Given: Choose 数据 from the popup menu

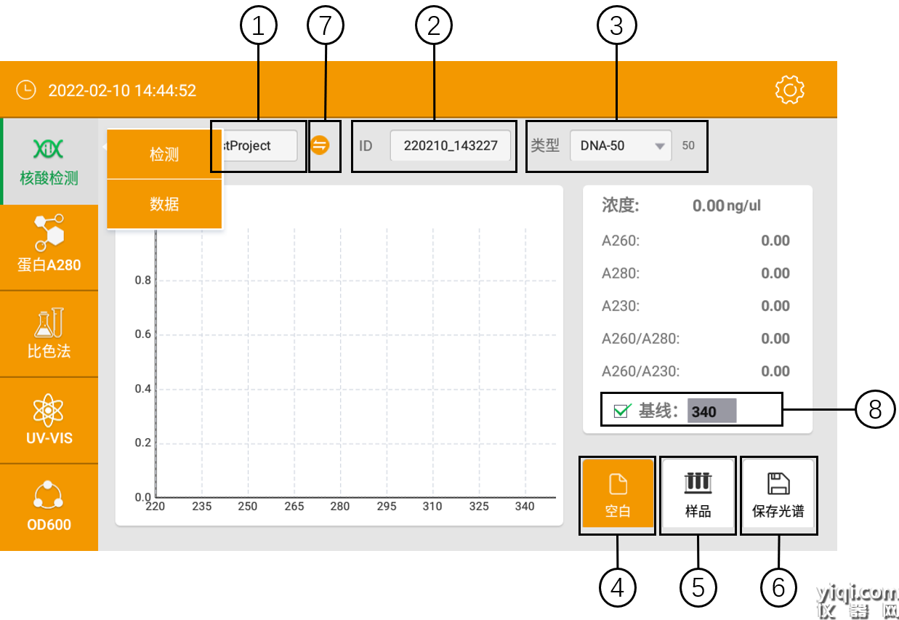Looking at the screenshot, I should (x=164, y=204).
